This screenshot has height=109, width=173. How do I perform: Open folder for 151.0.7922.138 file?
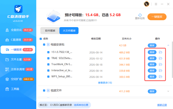tap(161, 52)
